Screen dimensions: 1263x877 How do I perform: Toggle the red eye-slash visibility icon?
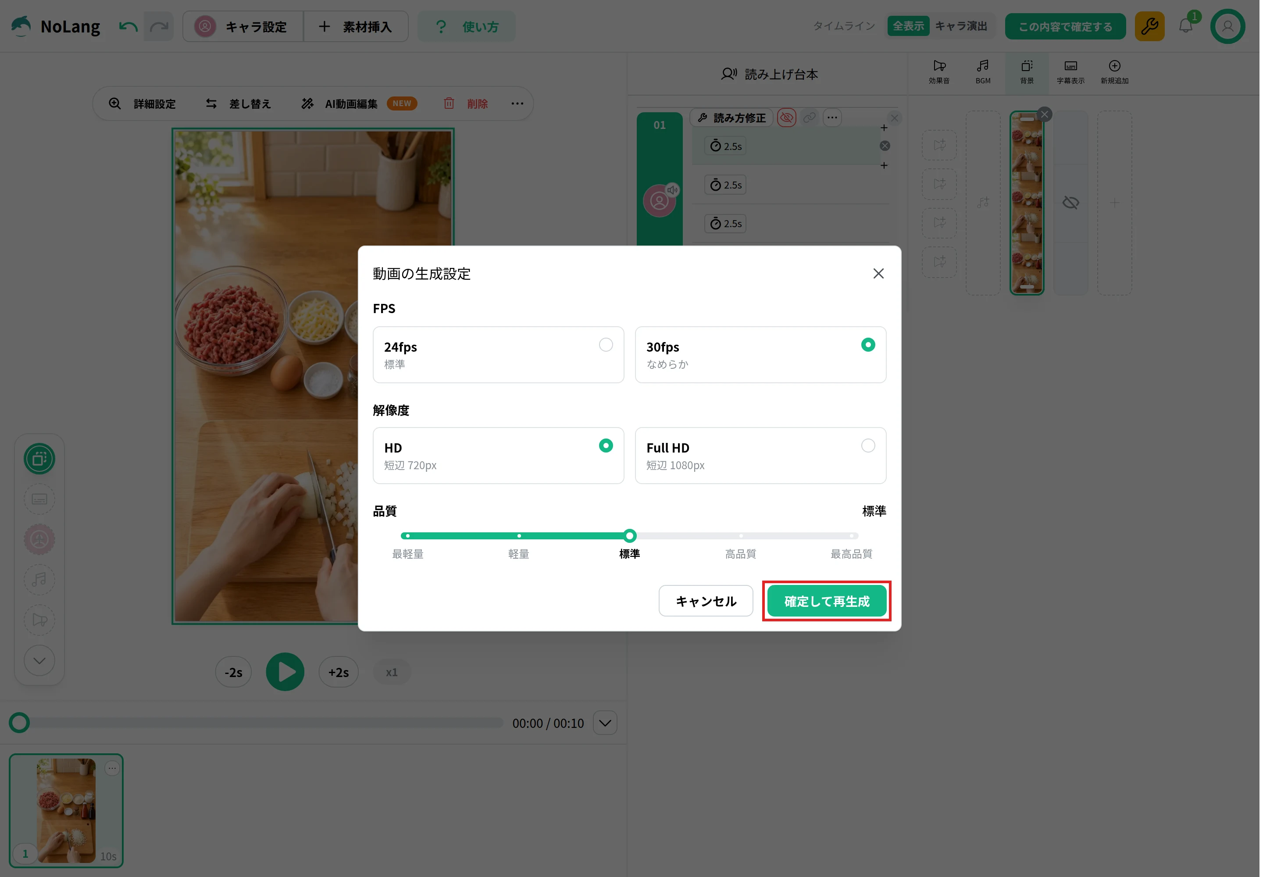786,118
